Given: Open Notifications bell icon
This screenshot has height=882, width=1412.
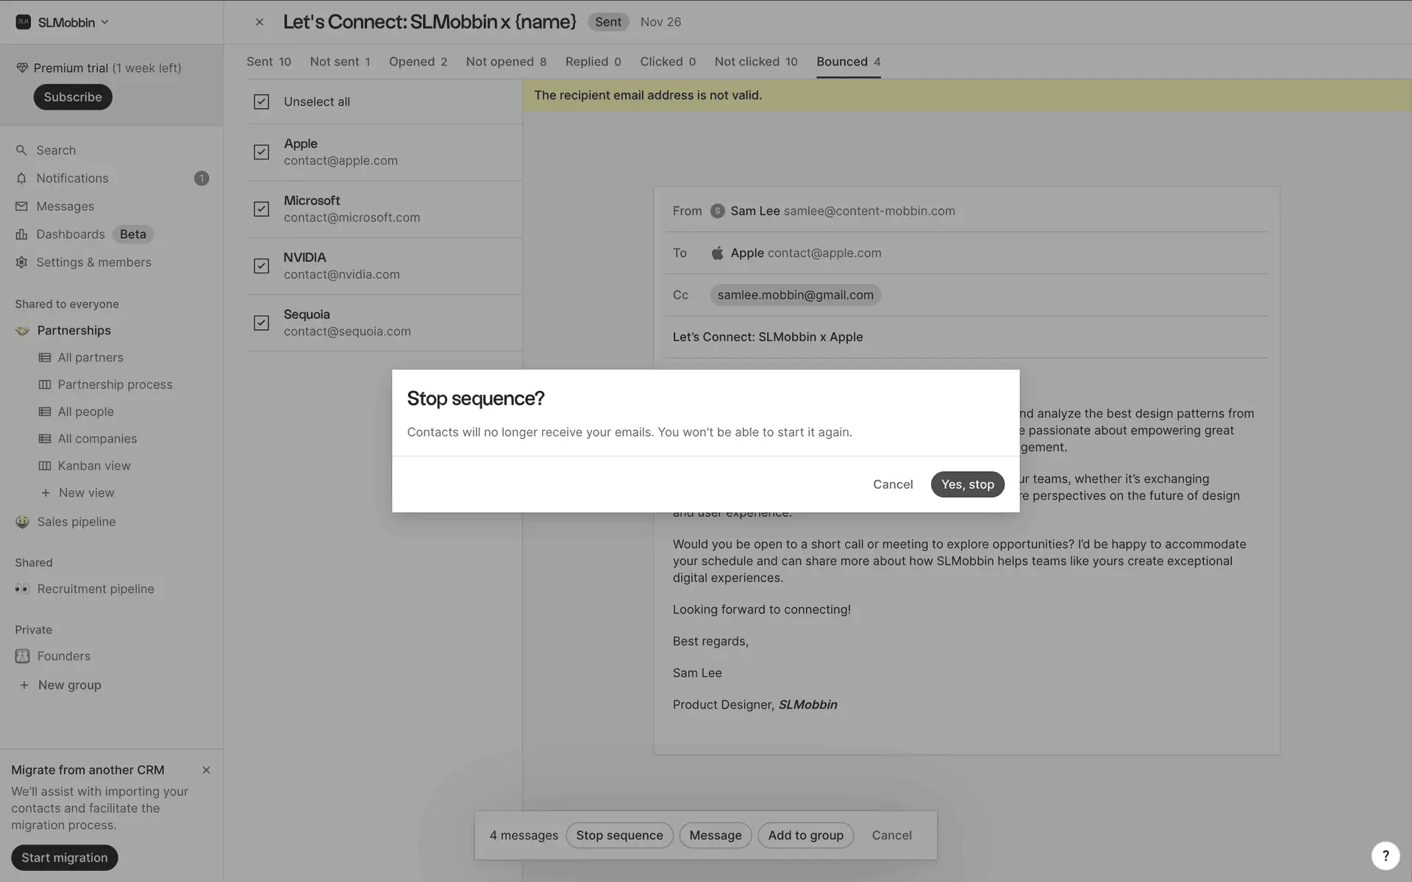Looking at the screenshot, I should point(21,178).
